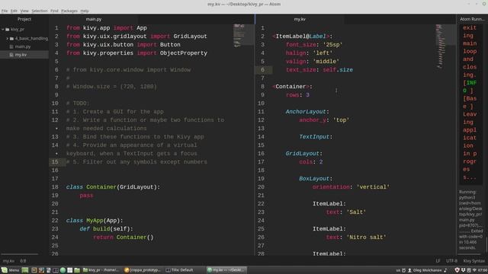Screen dimensions: 488x274
Task: Click the 'rows: 3' line in my.kv
Action: pyautogui.click(x=297, y=95)
